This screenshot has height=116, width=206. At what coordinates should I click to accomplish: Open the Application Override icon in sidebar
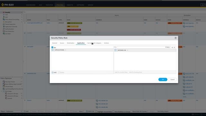pyautogui.click(x=4, y=26)
